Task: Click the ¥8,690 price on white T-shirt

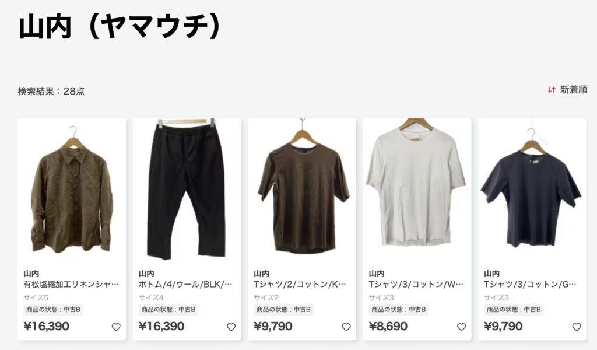Action: tap(388, 327)
